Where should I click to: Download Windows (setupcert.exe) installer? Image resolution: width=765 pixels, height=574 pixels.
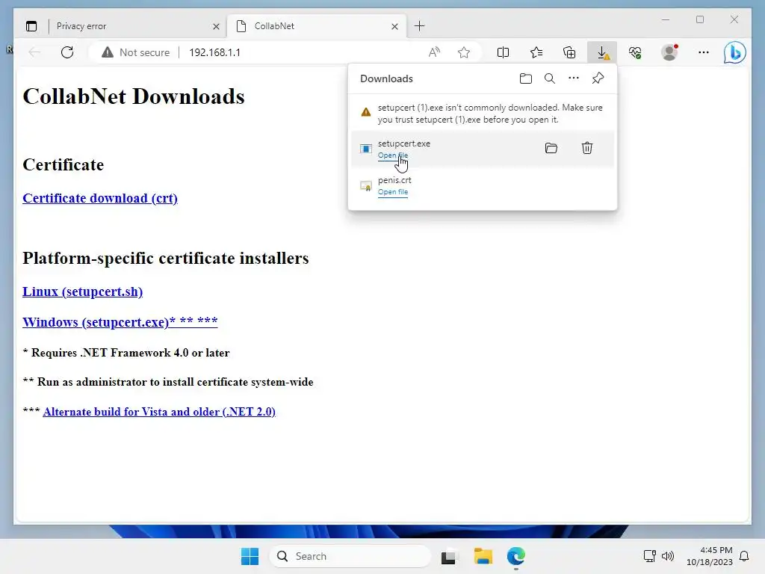pyautogui.click(x=120, y=322)
